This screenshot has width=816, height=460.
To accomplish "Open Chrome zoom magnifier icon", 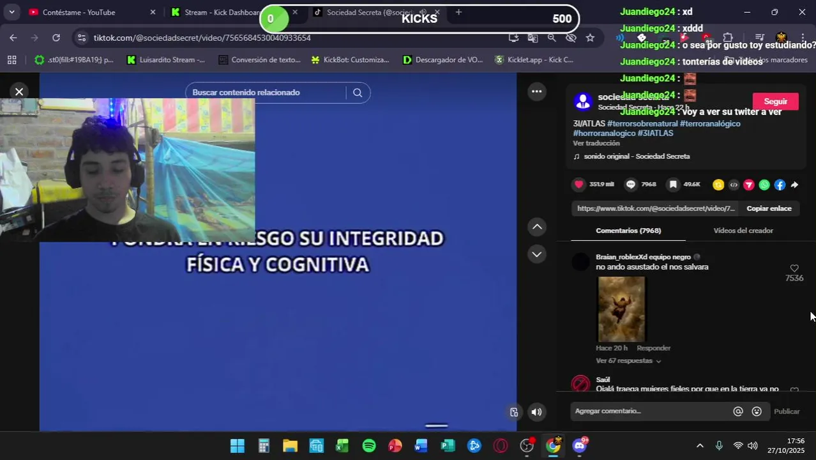I will [552, 38].
